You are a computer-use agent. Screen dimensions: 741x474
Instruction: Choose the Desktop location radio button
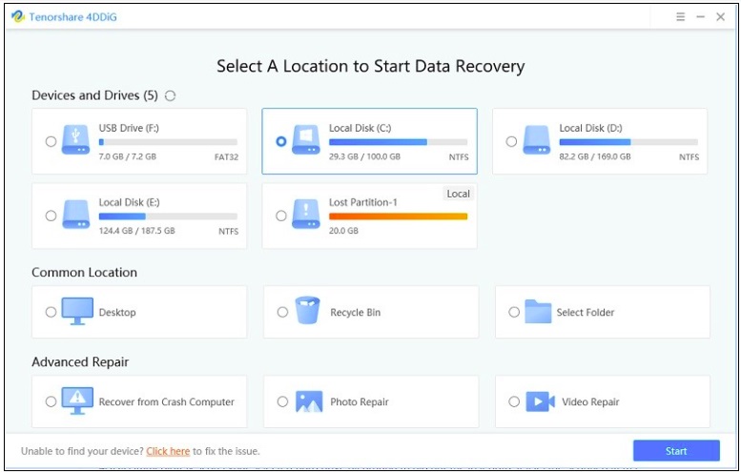(51, 312)
